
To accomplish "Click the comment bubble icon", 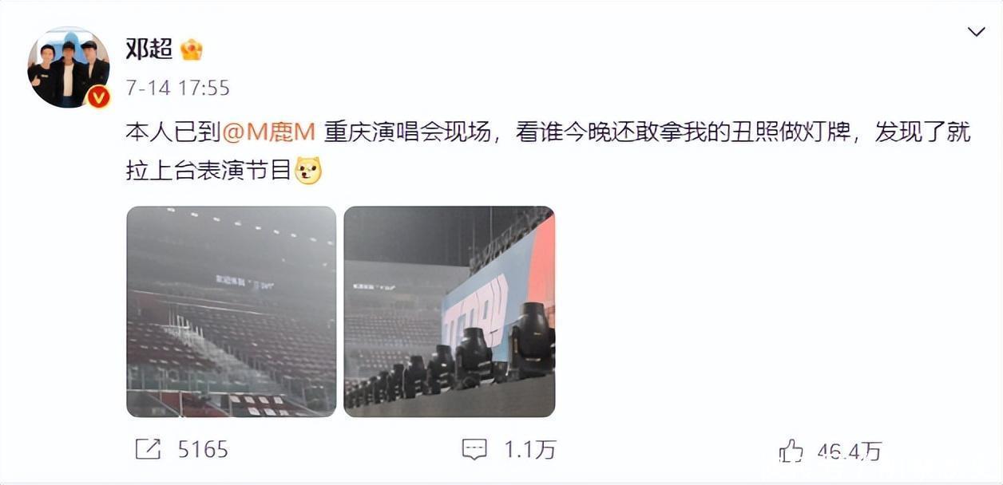I will [474, 450].
